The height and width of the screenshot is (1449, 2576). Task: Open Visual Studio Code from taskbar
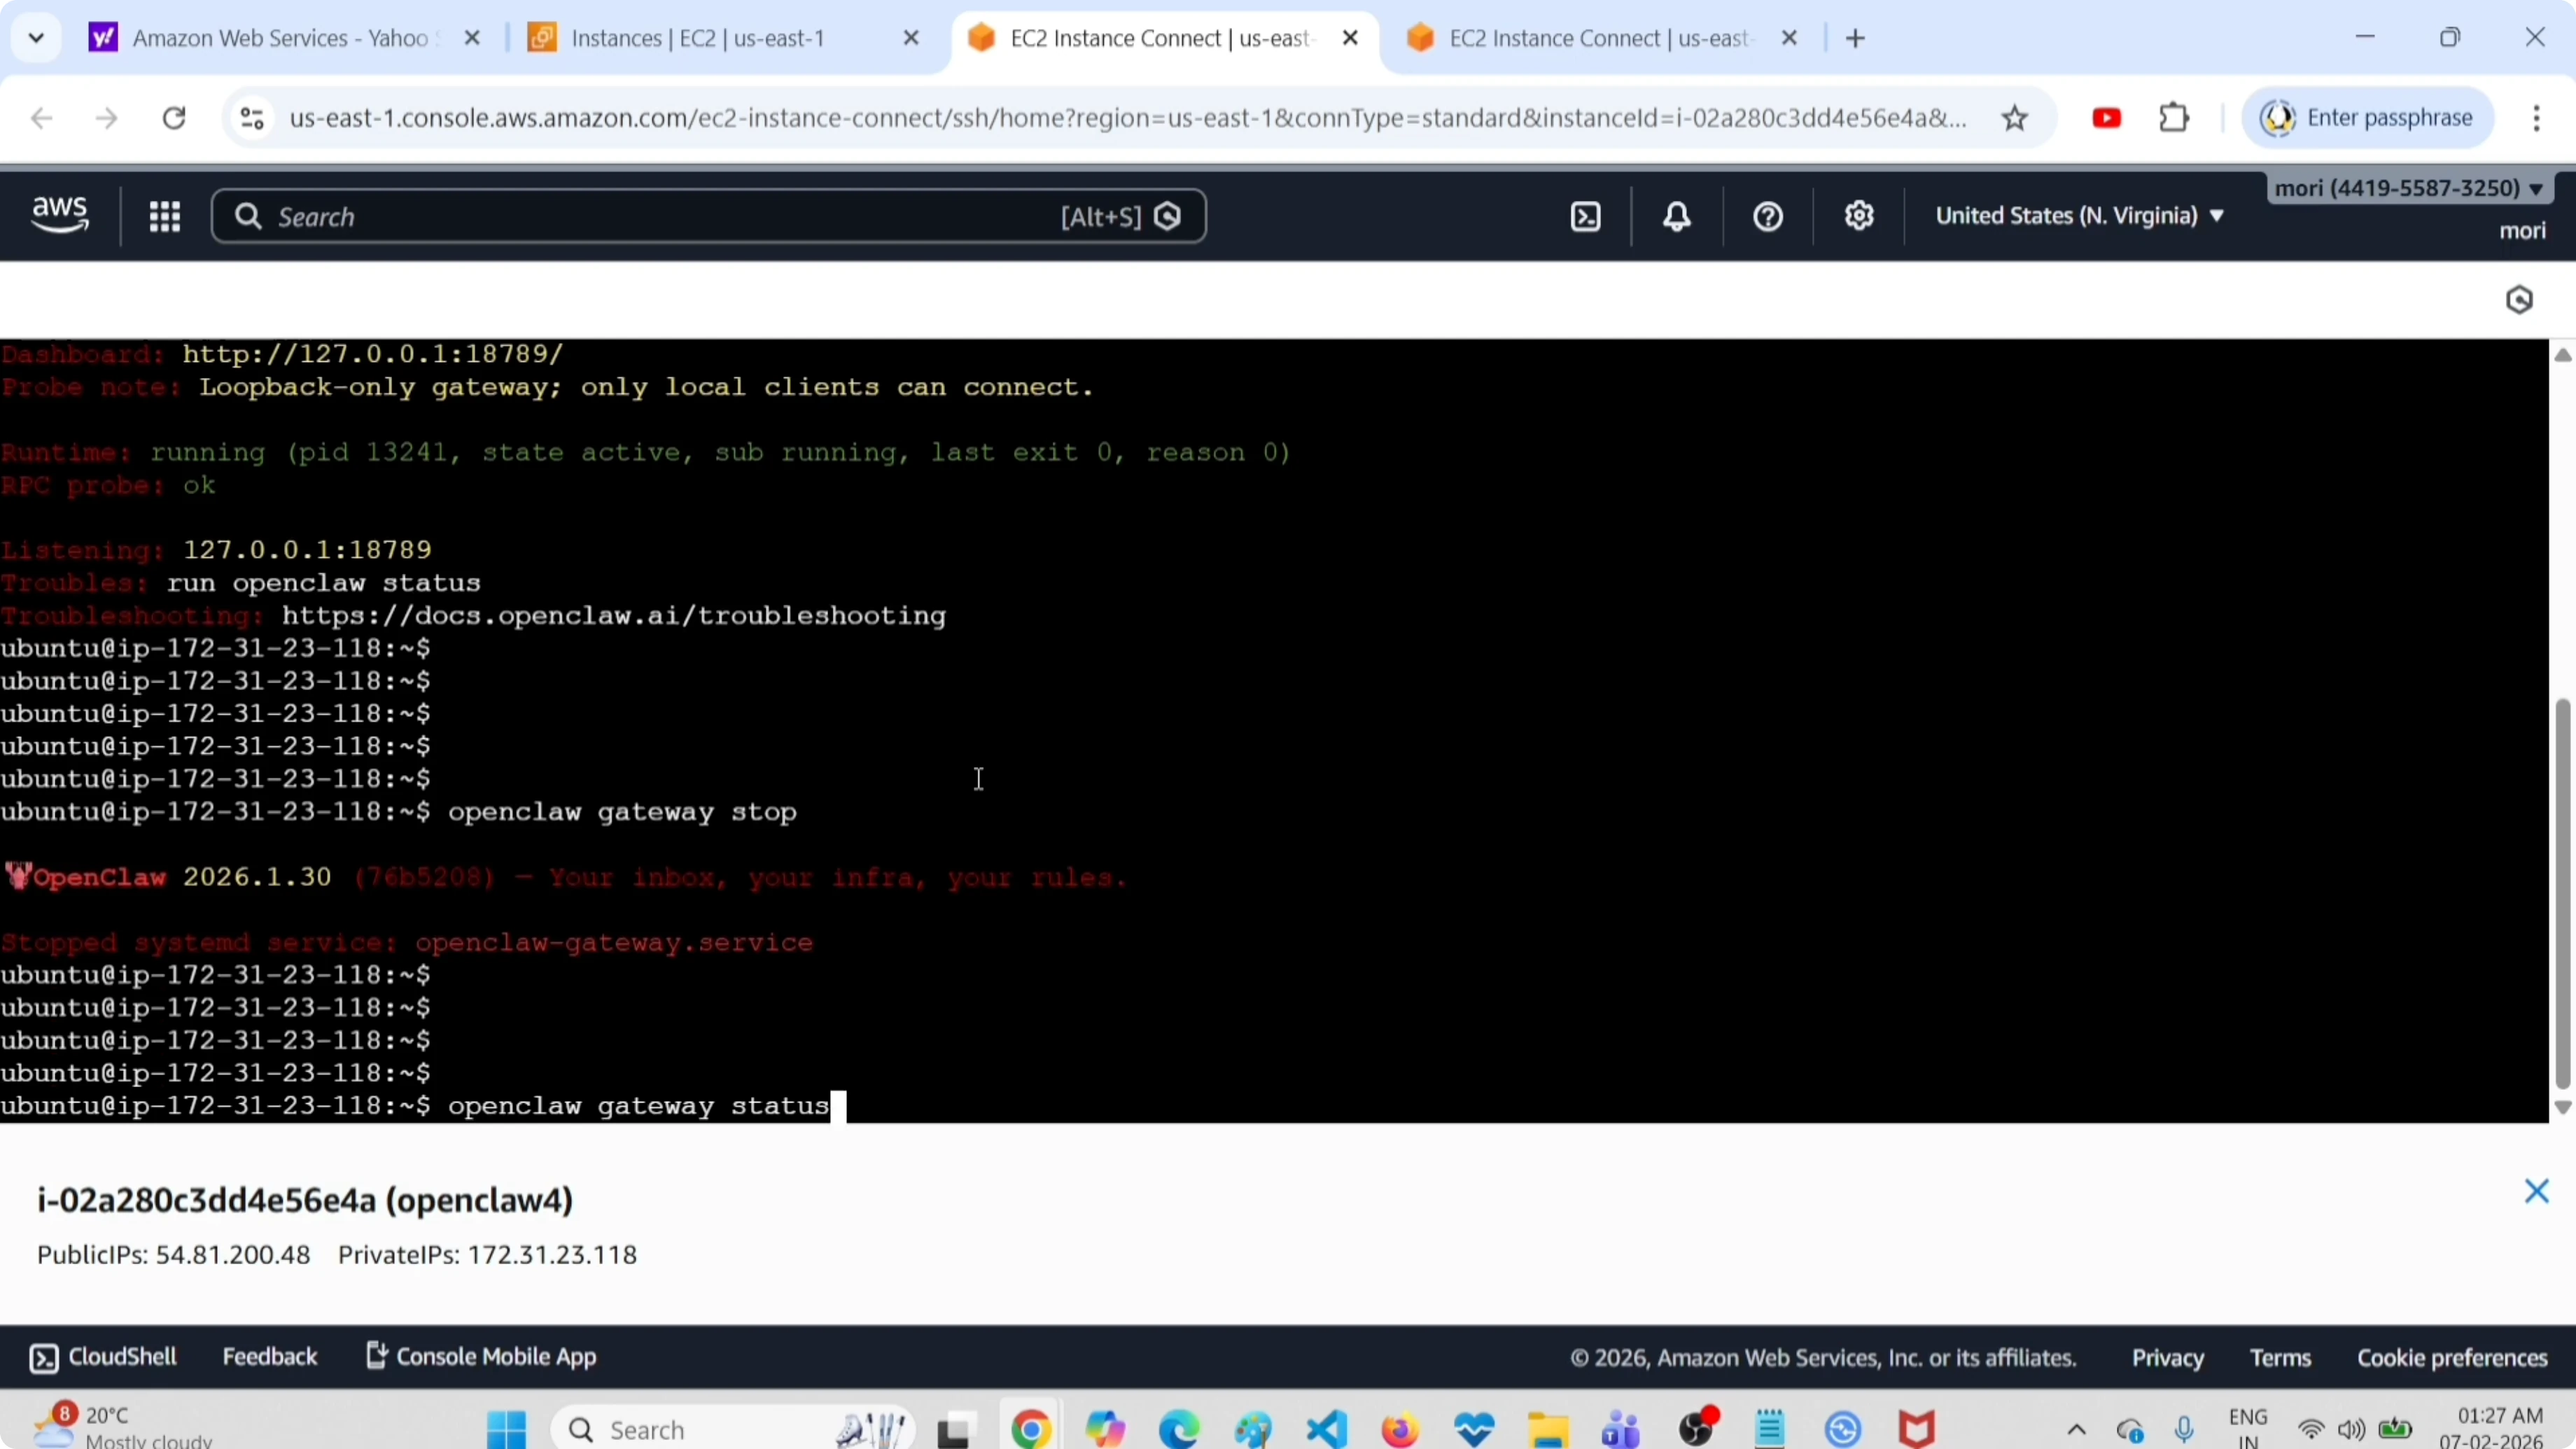tap(1326, 1429)
